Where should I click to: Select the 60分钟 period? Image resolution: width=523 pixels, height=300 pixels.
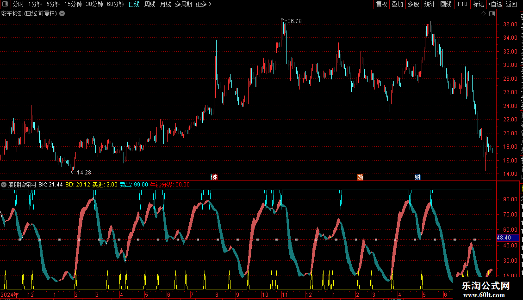point(115,4)
